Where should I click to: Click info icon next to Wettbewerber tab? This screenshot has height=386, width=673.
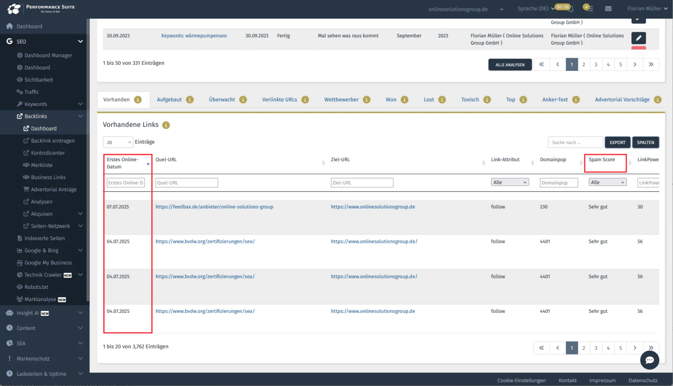pos(367,100)
